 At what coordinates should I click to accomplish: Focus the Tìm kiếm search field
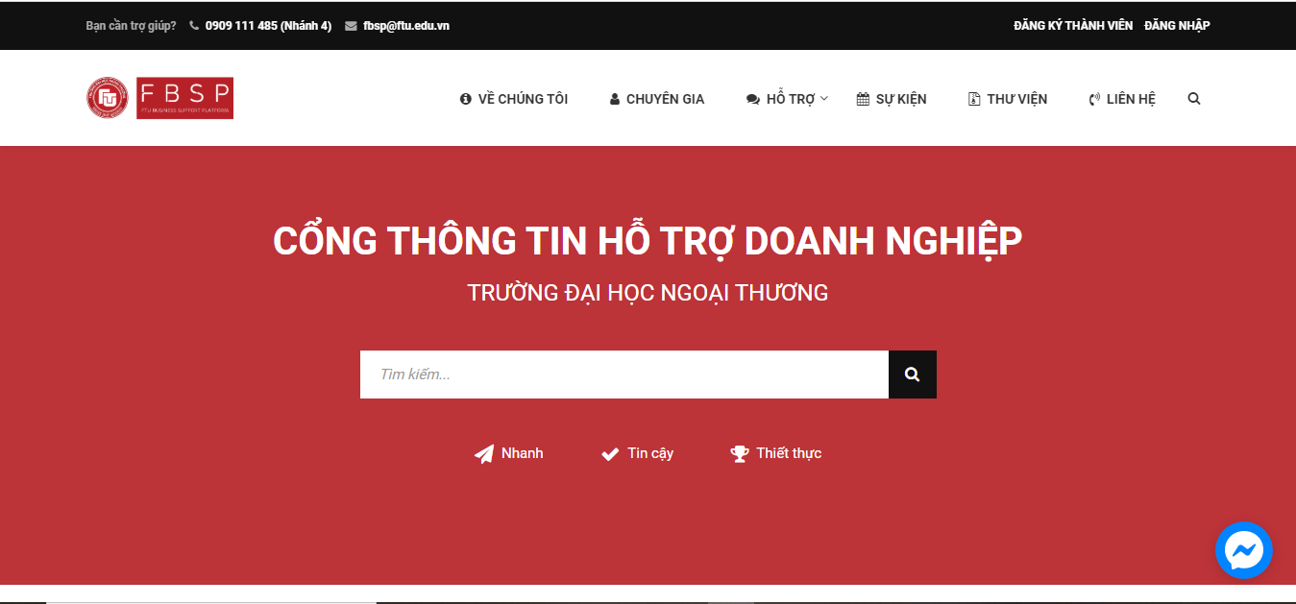click(624, 374)
